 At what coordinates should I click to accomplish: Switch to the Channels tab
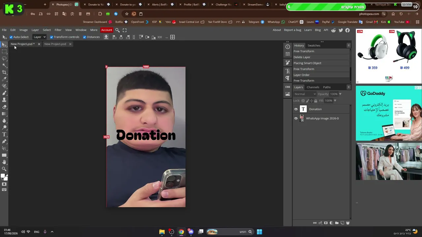pyautogui.click(x=313, y=87)
